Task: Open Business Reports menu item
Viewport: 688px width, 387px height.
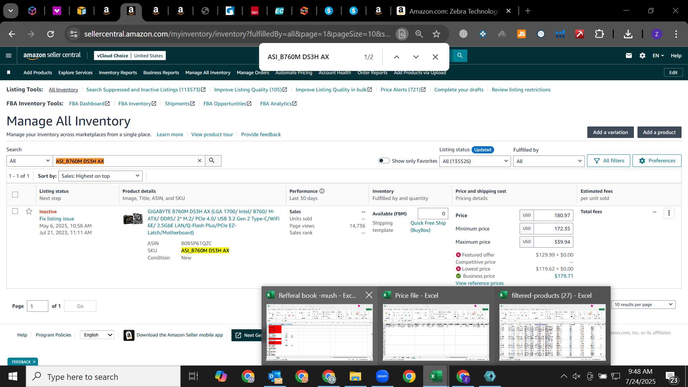Action: 161,72
